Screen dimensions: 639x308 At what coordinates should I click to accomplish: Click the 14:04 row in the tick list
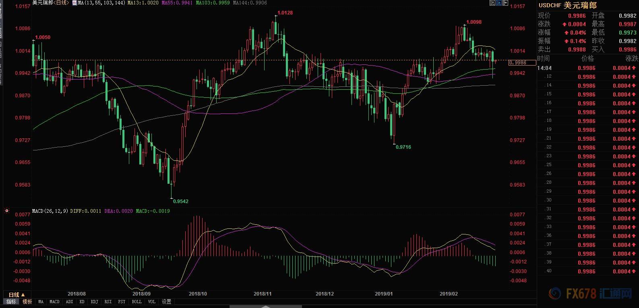click(x=587, y=68)
